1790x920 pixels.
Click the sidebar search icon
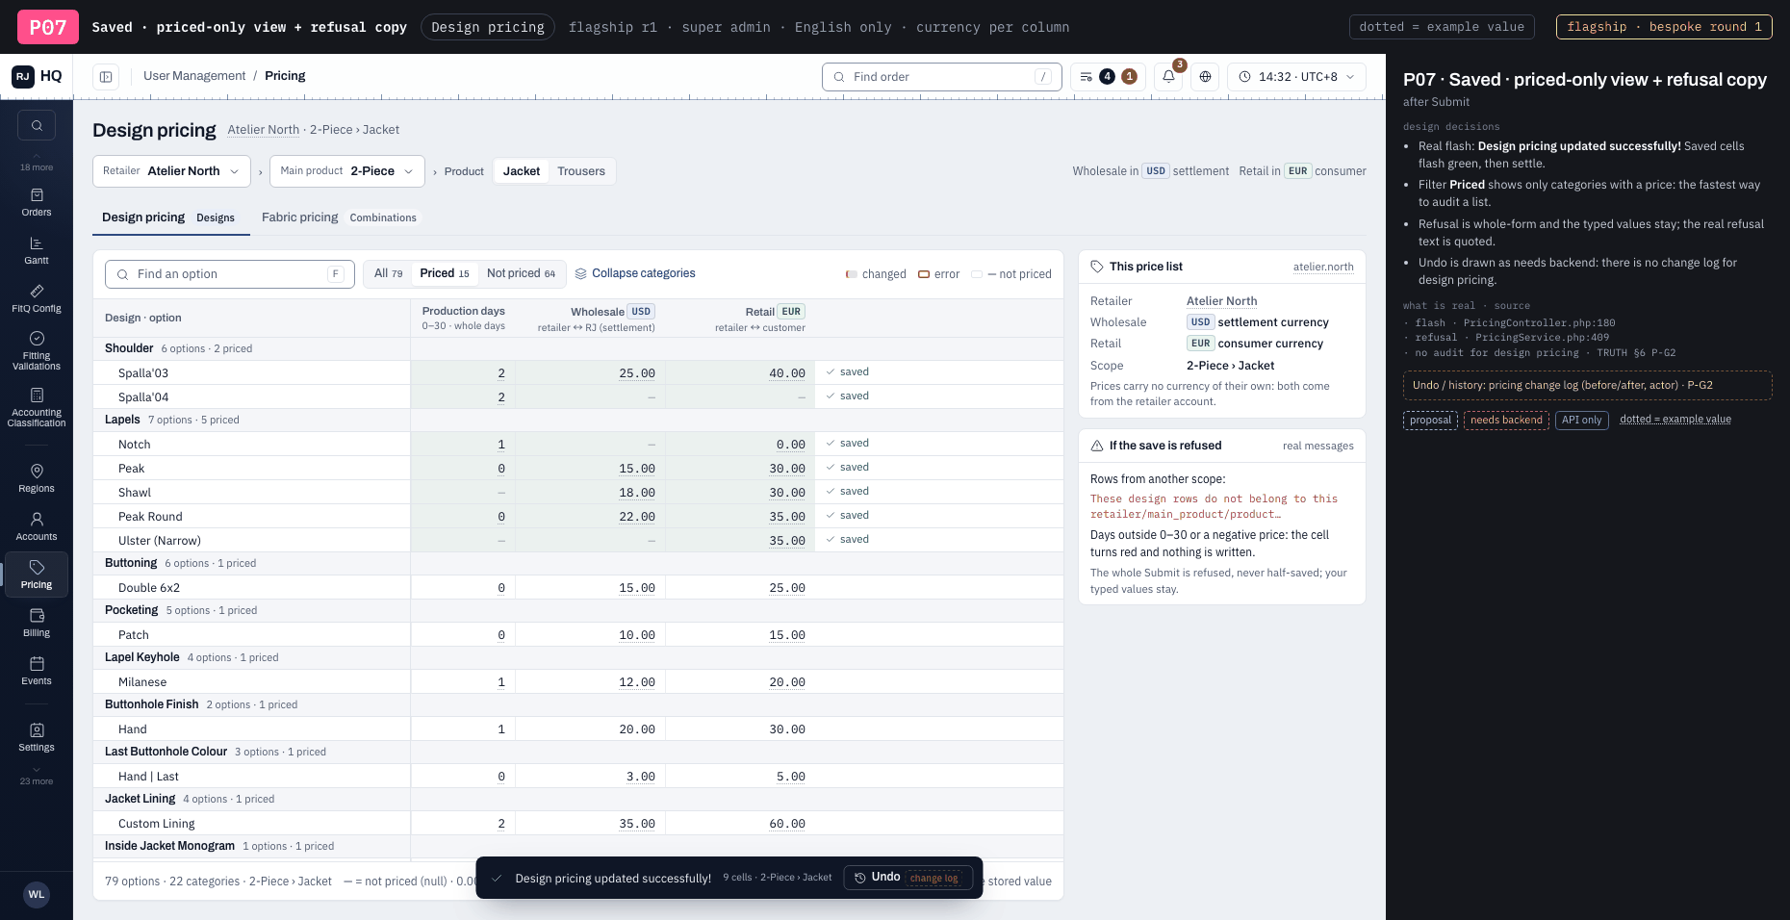pos(37,125)
